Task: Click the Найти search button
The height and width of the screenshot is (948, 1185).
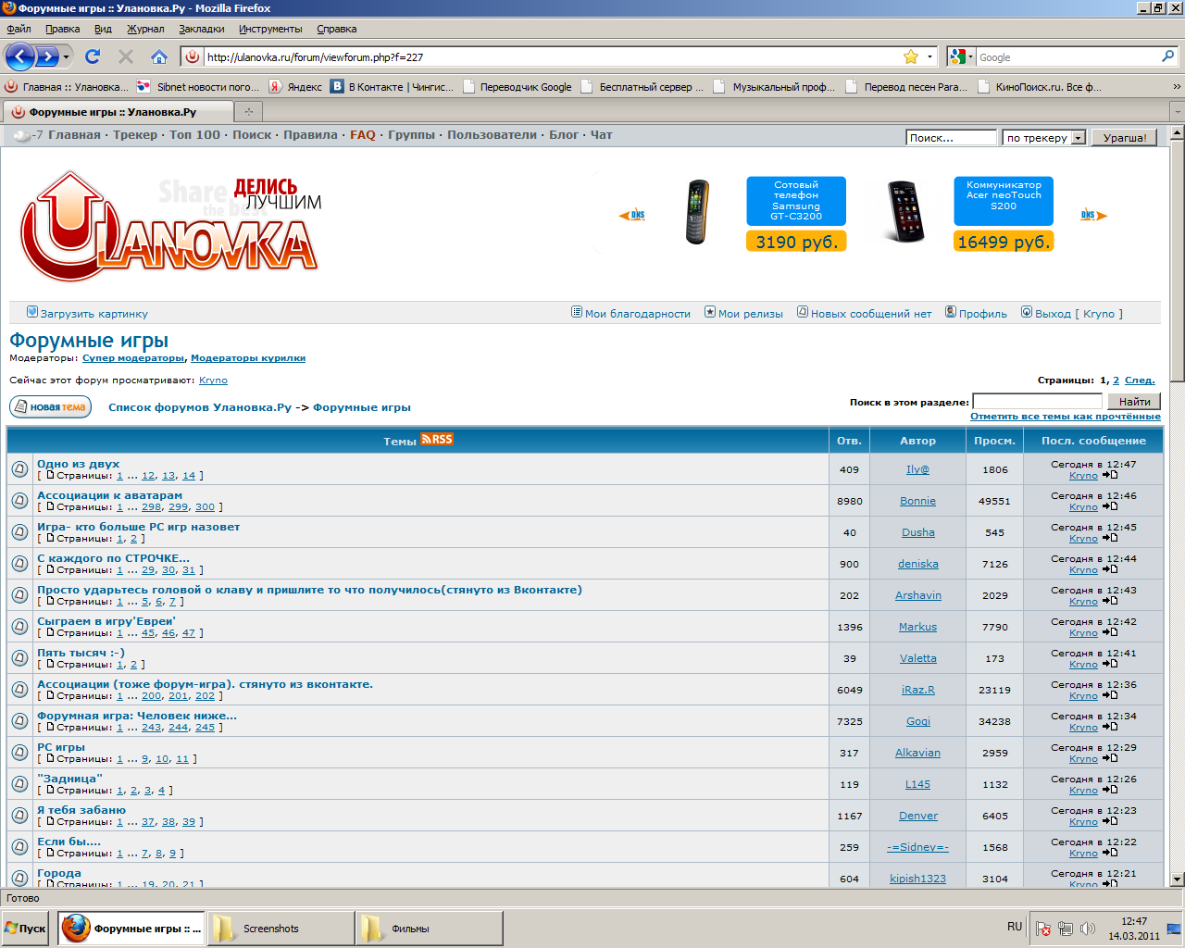Action: click(x=1135, y=401)
